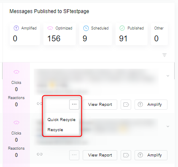Click the three-dots menu on first message

[x=74, y=105]
